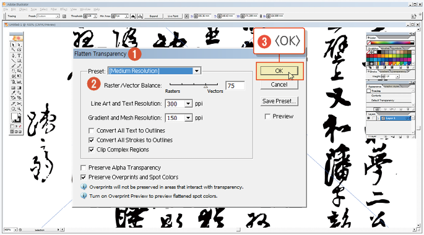
Task: Click the reference point grid icon
Action: [x=186, y=16]
